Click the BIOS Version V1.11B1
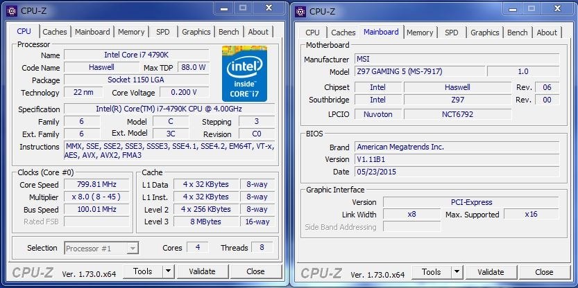 point(457,159)
